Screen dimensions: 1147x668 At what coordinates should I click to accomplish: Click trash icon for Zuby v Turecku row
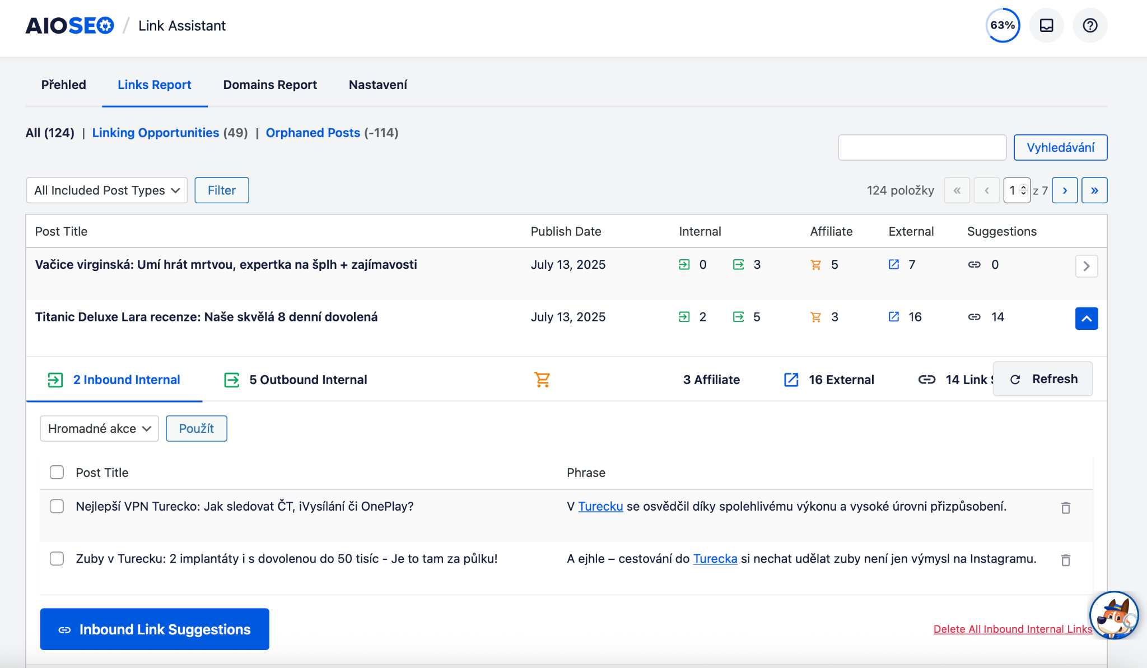click(x=1065, y=560)
